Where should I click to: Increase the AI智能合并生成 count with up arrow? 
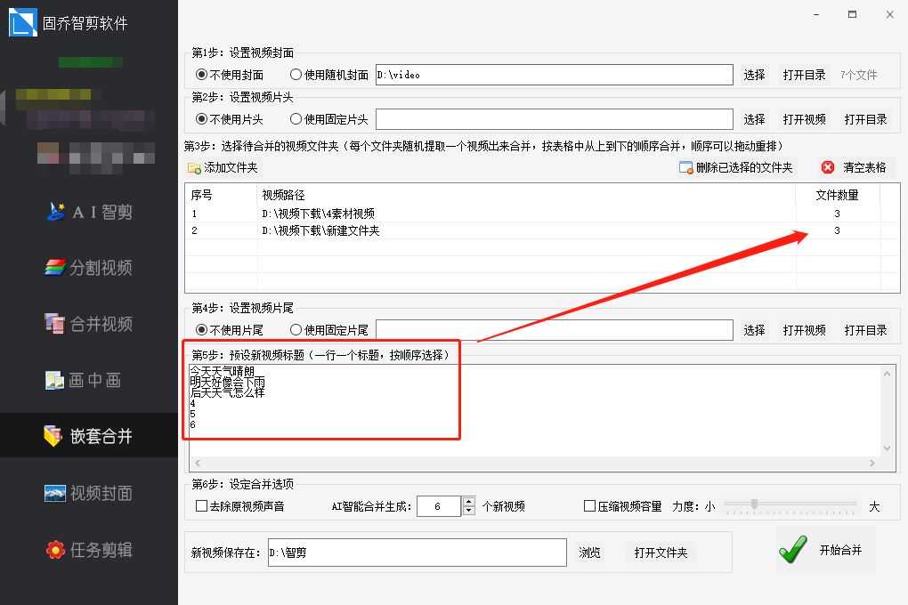[469, 502]
